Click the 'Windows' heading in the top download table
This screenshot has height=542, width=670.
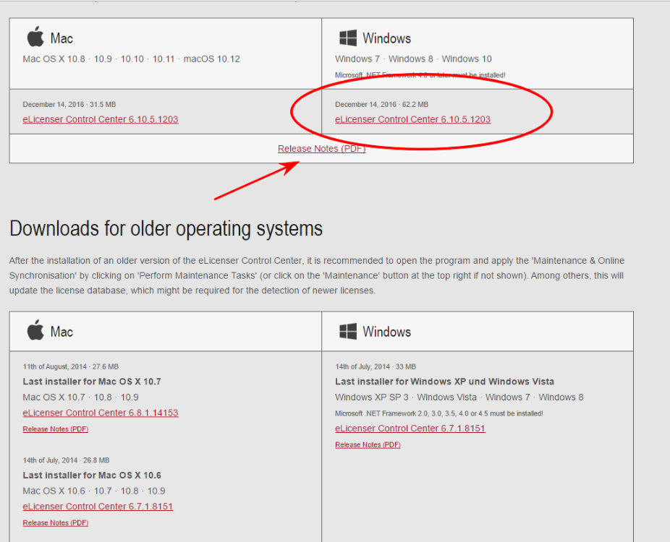click(x=386, y=38)
